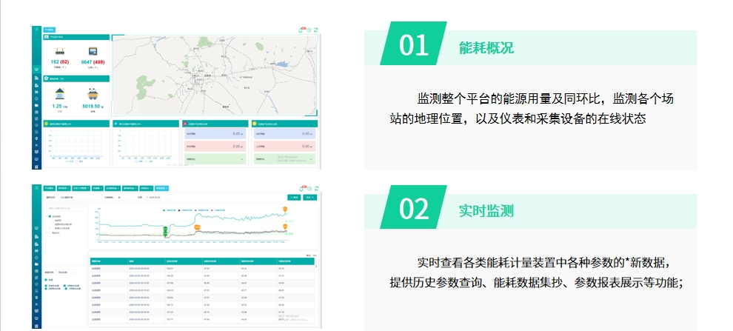Open the parameter type dropdown below the building tree

(65, 272)
